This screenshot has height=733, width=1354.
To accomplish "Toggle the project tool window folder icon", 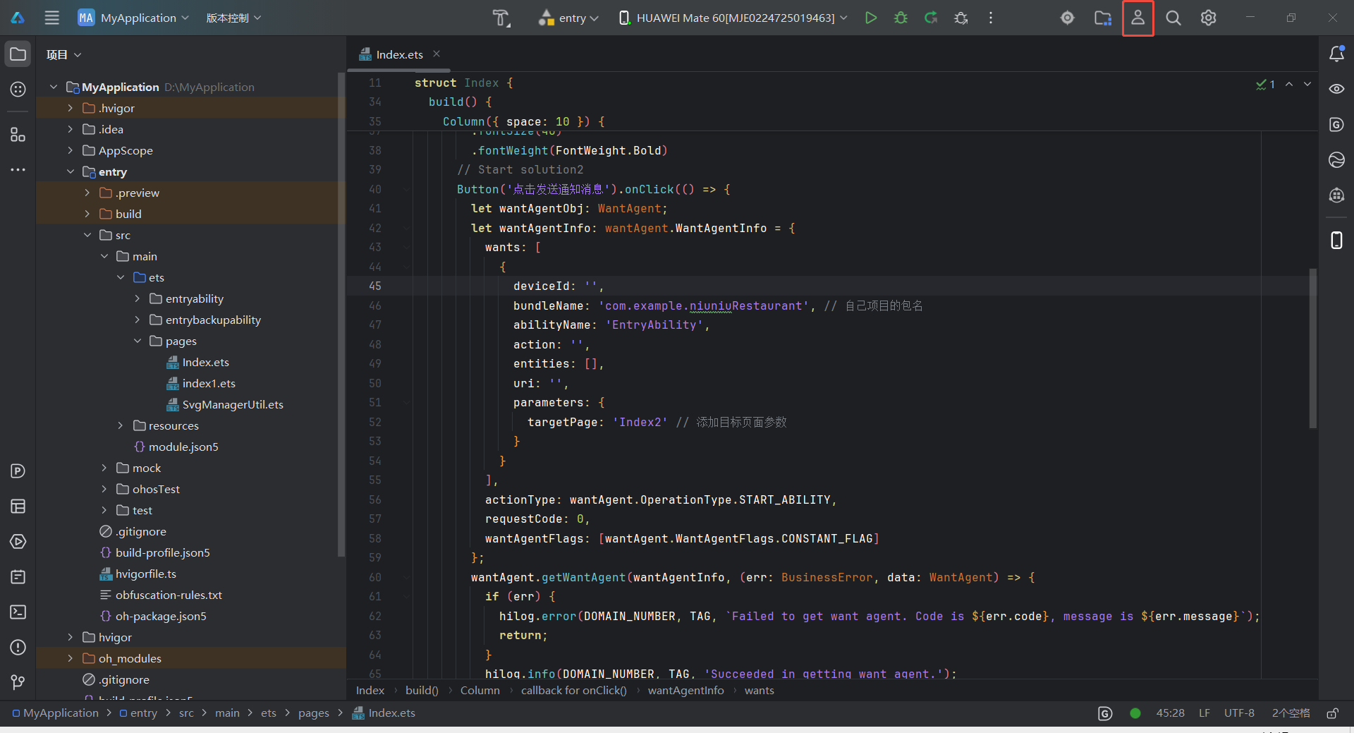I will click(18, 54).
